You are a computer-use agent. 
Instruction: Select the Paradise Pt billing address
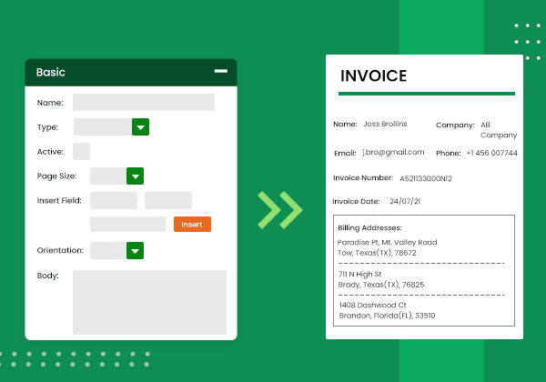[x=387, y=247]
